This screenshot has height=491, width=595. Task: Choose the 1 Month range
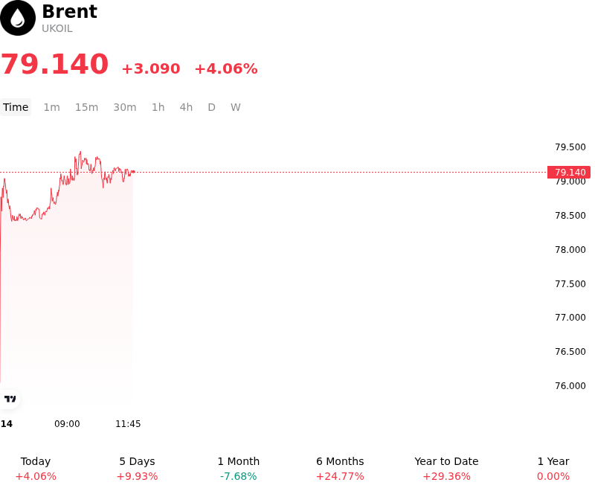238,469
